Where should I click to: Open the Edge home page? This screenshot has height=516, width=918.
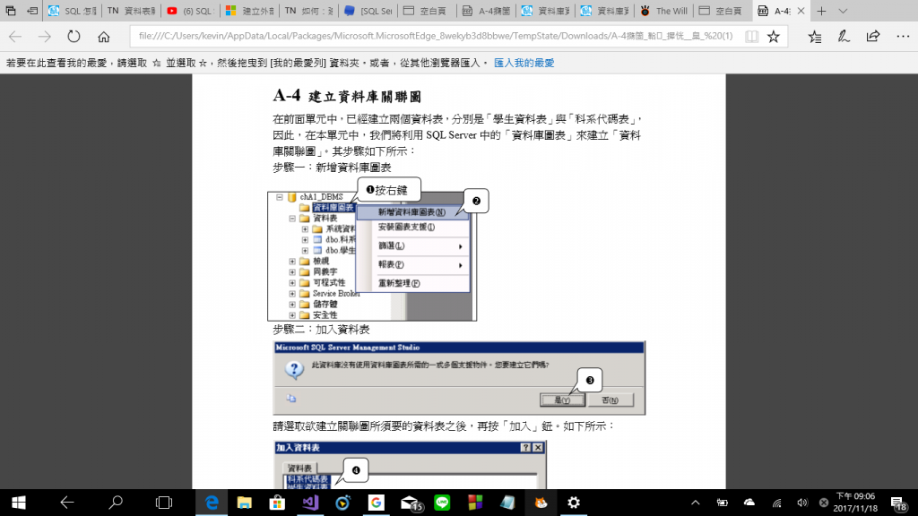(104, 36)
